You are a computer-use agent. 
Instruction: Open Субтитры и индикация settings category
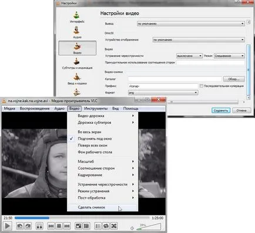77,63
